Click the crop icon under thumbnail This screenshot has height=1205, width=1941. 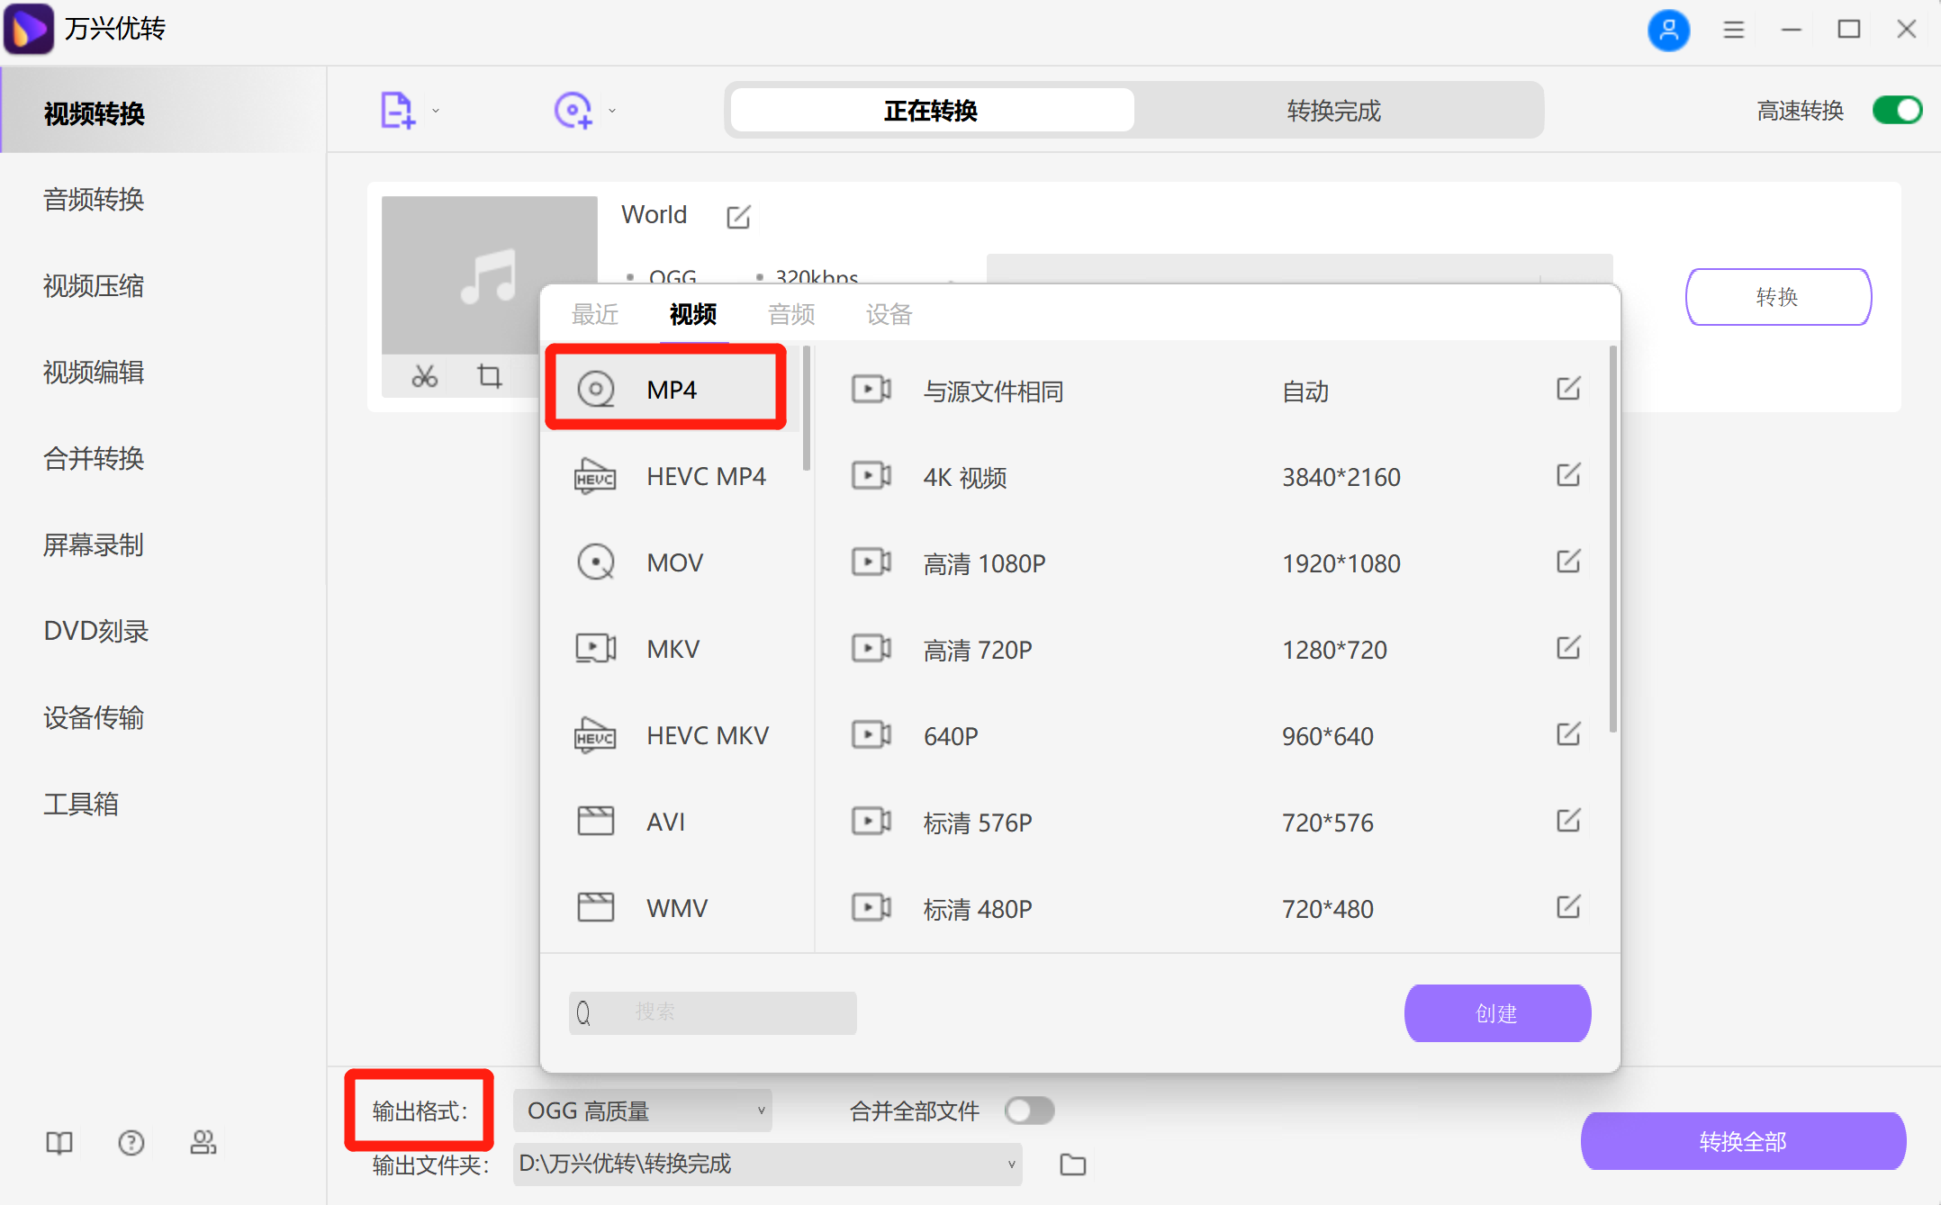coord(489,376)
